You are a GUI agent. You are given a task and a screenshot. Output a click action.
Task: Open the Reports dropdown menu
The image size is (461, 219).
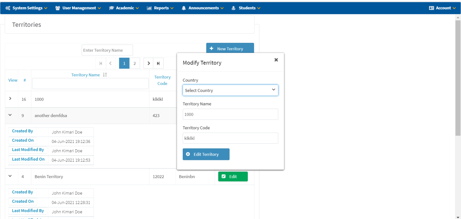(160, 8)
